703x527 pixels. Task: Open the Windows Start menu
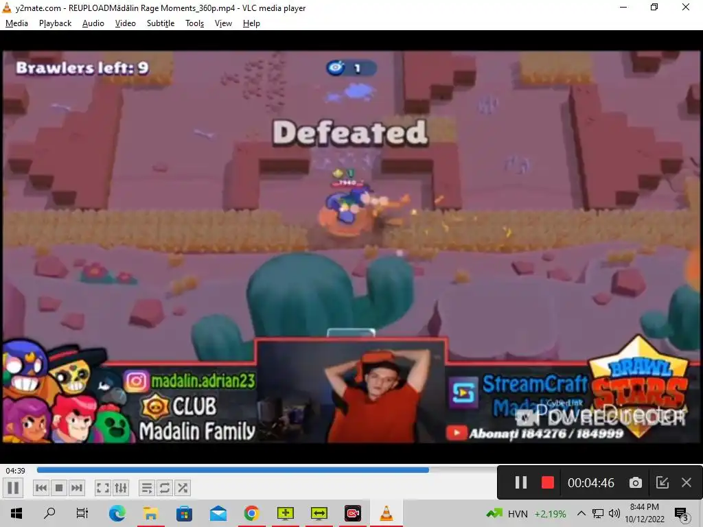(16, 513)
